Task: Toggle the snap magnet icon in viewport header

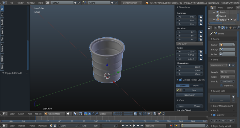Action: coord(145,114)
